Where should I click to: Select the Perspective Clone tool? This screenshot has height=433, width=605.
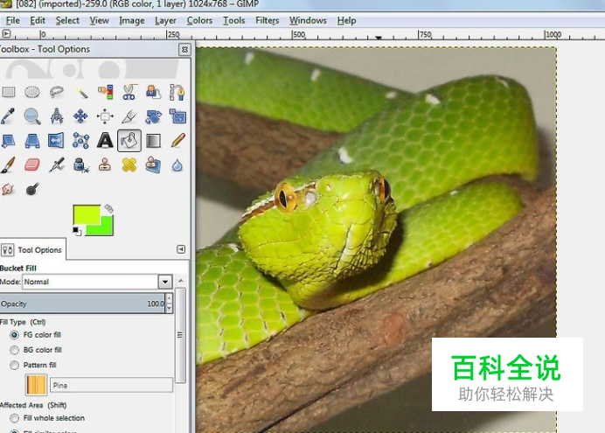point(153,165)
